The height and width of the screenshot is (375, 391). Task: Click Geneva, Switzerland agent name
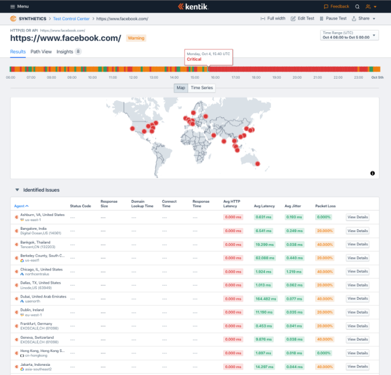pyautogui.click(x=37, y=338)
